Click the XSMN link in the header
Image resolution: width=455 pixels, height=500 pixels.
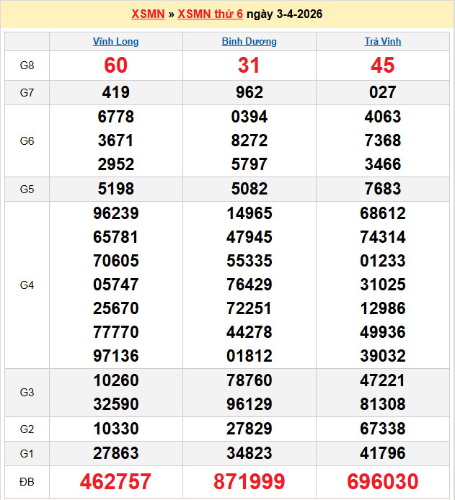click(x=148, y=14)
